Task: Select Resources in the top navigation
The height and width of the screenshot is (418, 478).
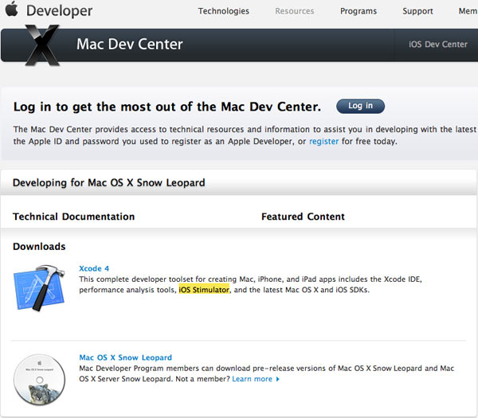Action: coord(294,11)
